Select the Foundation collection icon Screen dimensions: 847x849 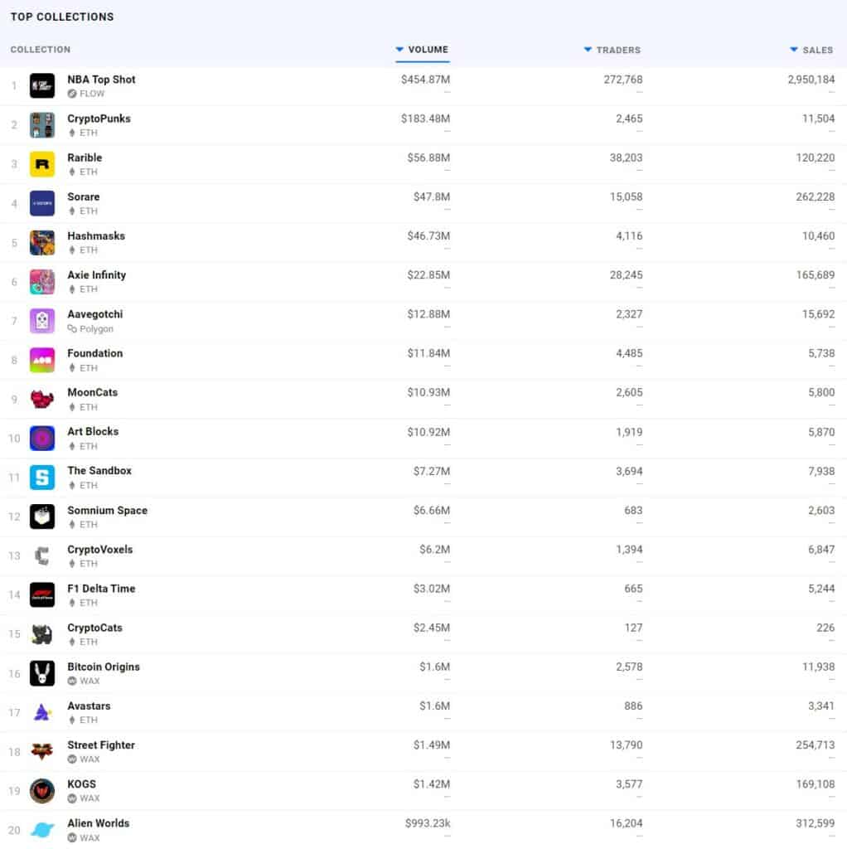coord(42,360)
